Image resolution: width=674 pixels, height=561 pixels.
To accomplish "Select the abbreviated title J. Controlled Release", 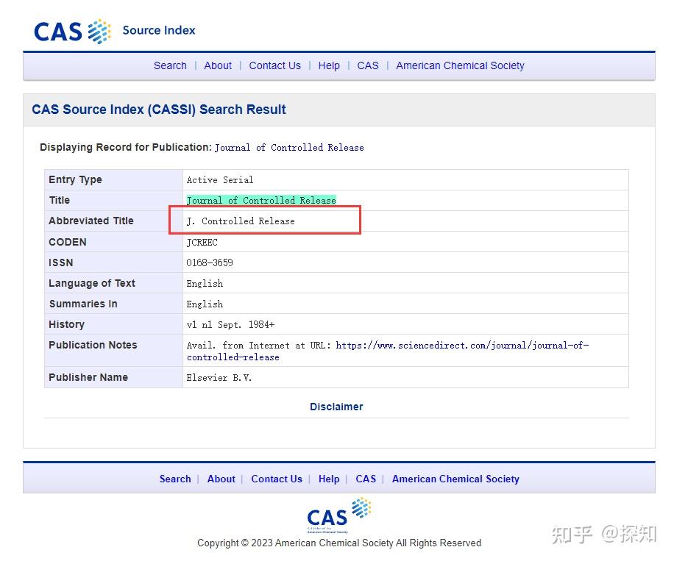I will pyautogui.click(x=241, y=221).
